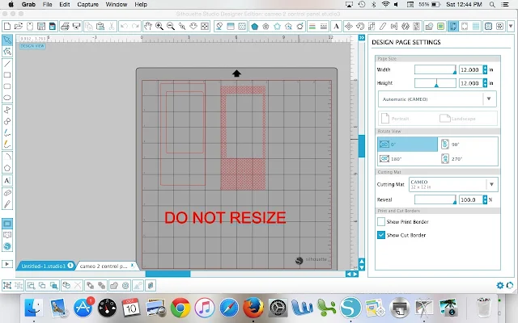Viewport: 518px width, 323px height.
Task: Select the Text tool in left toolbar
Action: coord(7,181)
